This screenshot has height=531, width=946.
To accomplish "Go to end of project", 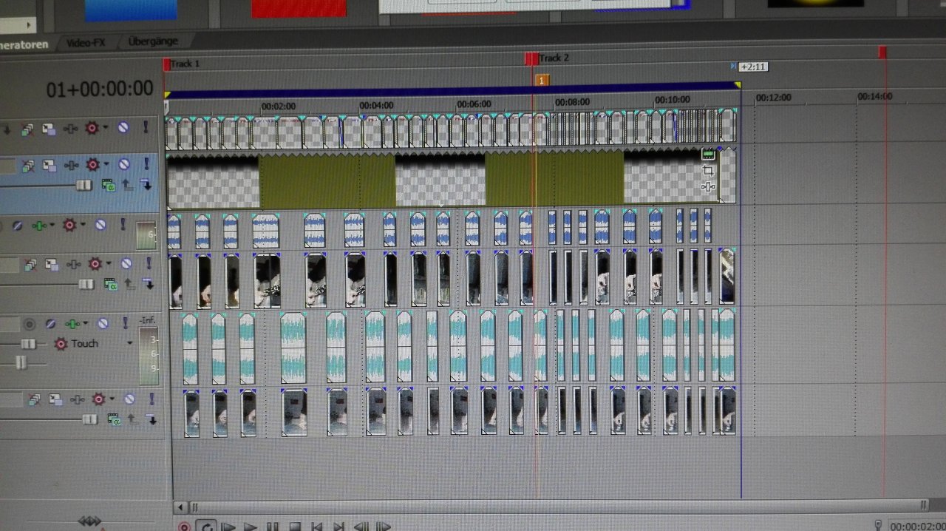I will 339,527.
